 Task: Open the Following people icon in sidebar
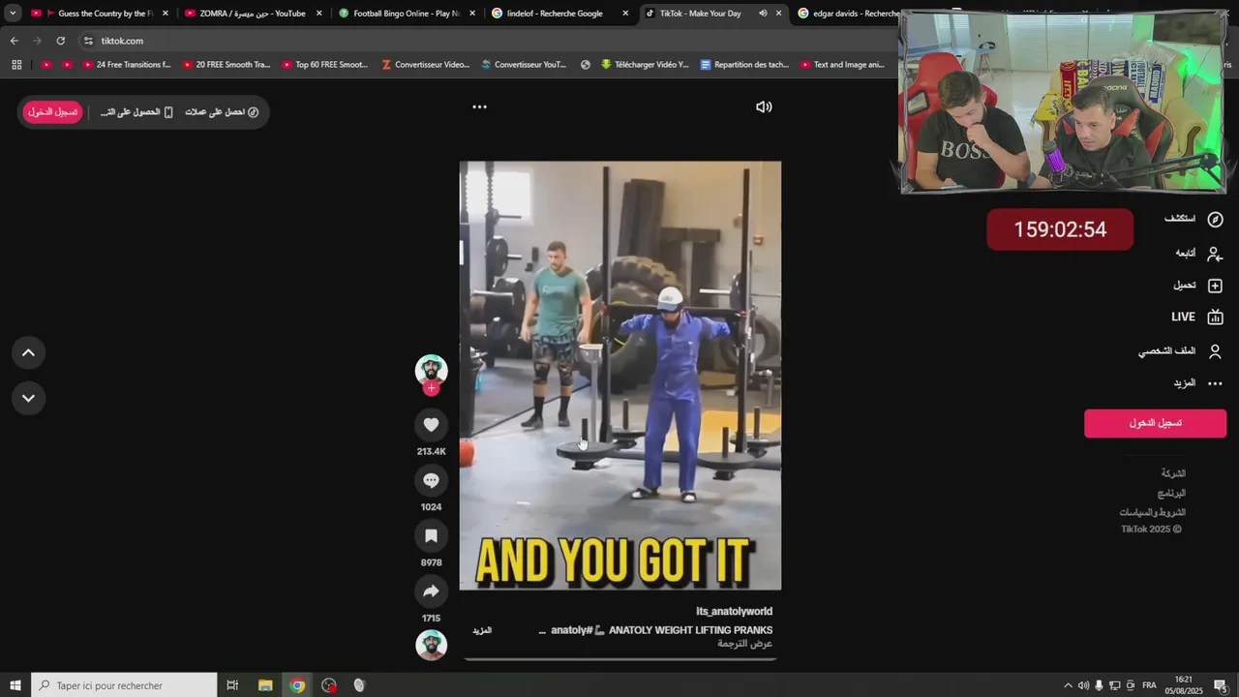(x=1216, y=253)
